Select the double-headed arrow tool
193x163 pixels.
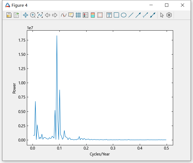[153, 15]
